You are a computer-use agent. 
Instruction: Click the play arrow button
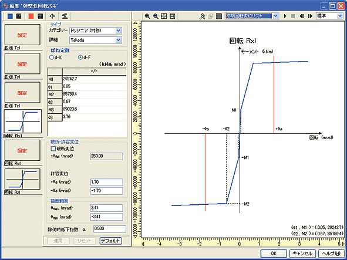(x=285, y=16)
